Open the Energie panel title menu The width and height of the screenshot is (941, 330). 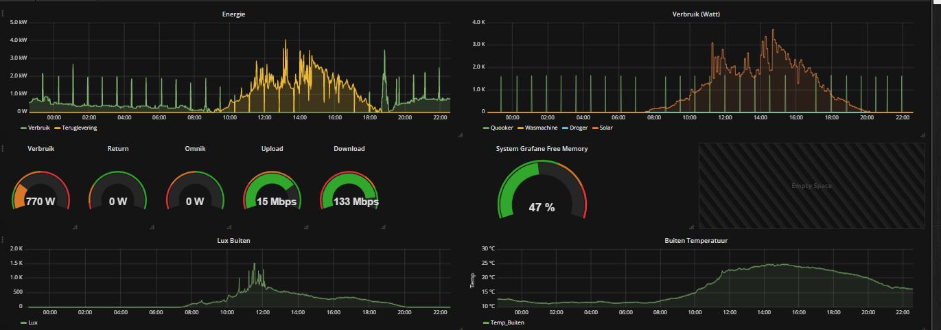(x=233, y=14)
